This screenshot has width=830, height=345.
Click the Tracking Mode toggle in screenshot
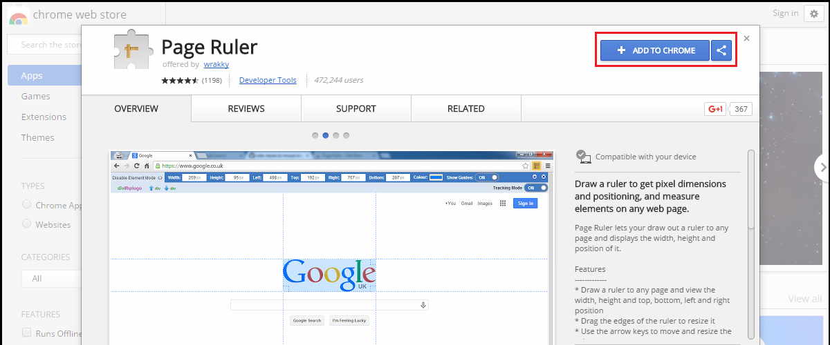click(535, 187)
